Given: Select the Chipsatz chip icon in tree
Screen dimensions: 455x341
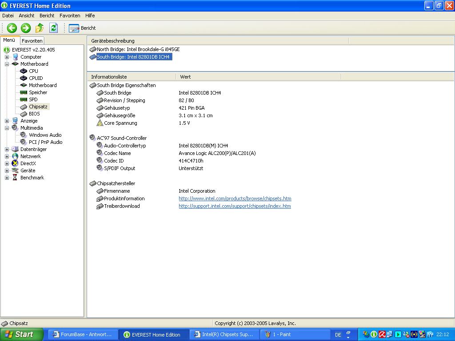Looking at the screenshot, I should [x=24, y=107].
